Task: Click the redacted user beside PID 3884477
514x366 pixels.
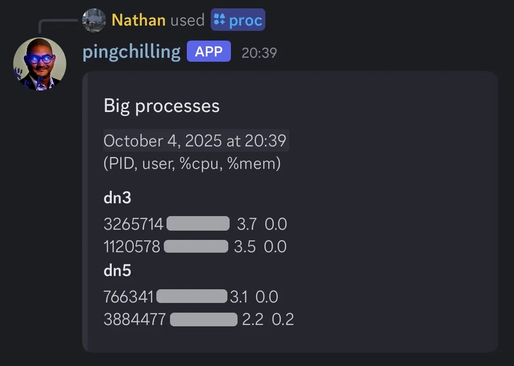Action: [x=204, y=319]
